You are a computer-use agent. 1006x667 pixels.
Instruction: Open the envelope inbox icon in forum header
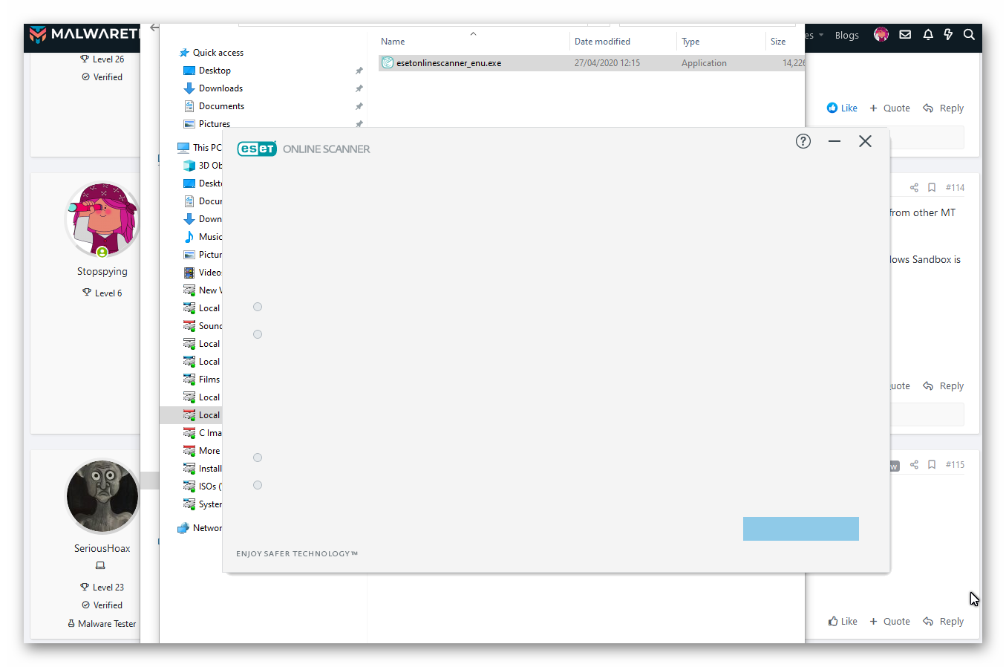(905, 34)
